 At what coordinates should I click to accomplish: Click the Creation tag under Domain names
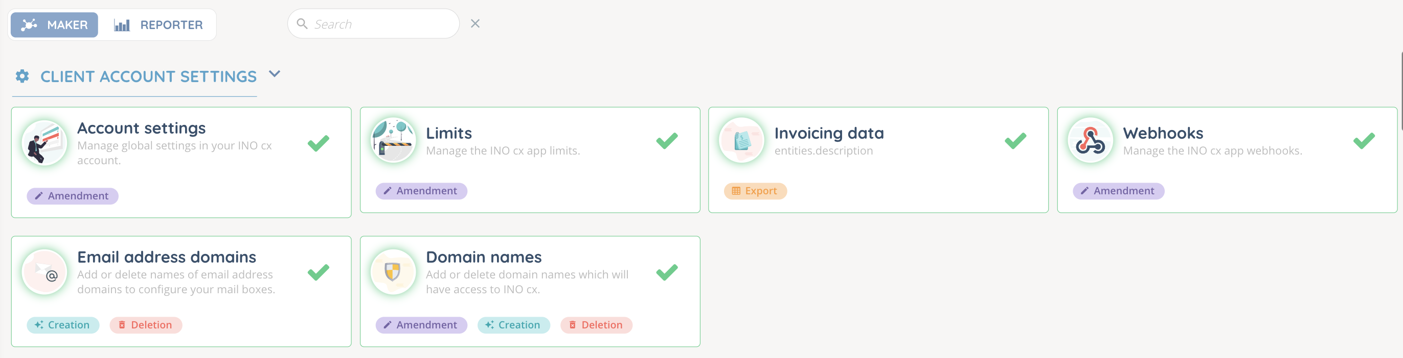click(x=513, y=325)
